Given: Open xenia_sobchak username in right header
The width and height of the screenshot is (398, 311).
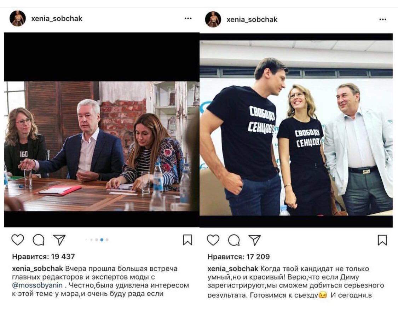Looking at the screenshot, I should 252,19.
